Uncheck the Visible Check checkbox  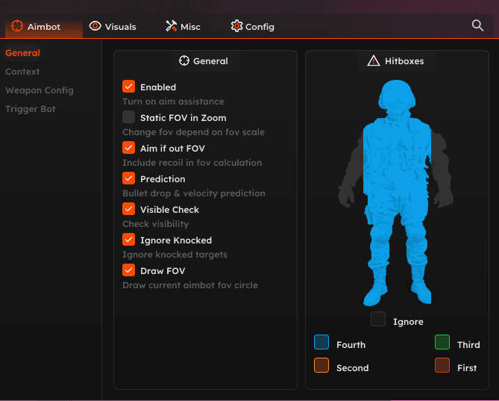pos(129,209)
